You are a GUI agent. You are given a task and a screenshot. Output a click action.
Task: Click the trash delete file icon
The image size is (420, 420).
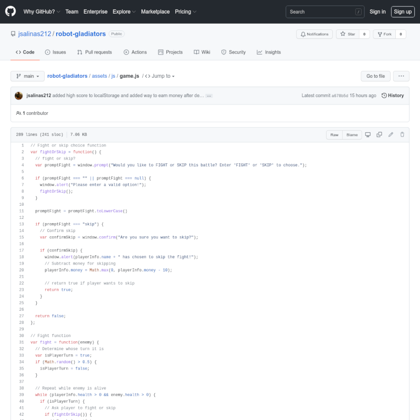[x=402, y=135]
